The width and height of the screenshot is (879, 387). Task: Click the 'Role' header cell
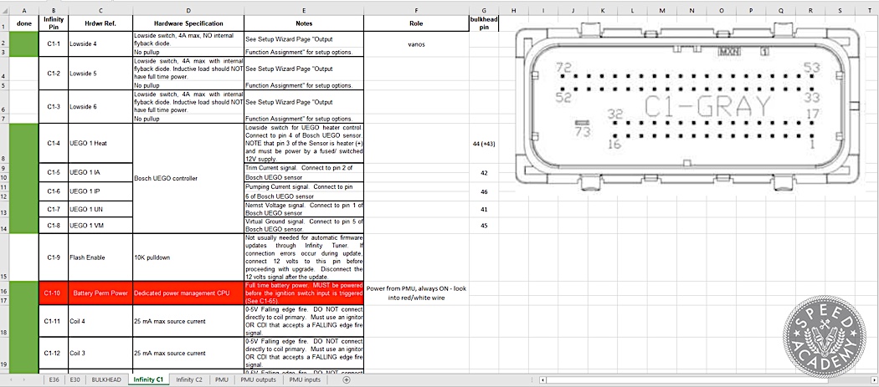[417, 23]
